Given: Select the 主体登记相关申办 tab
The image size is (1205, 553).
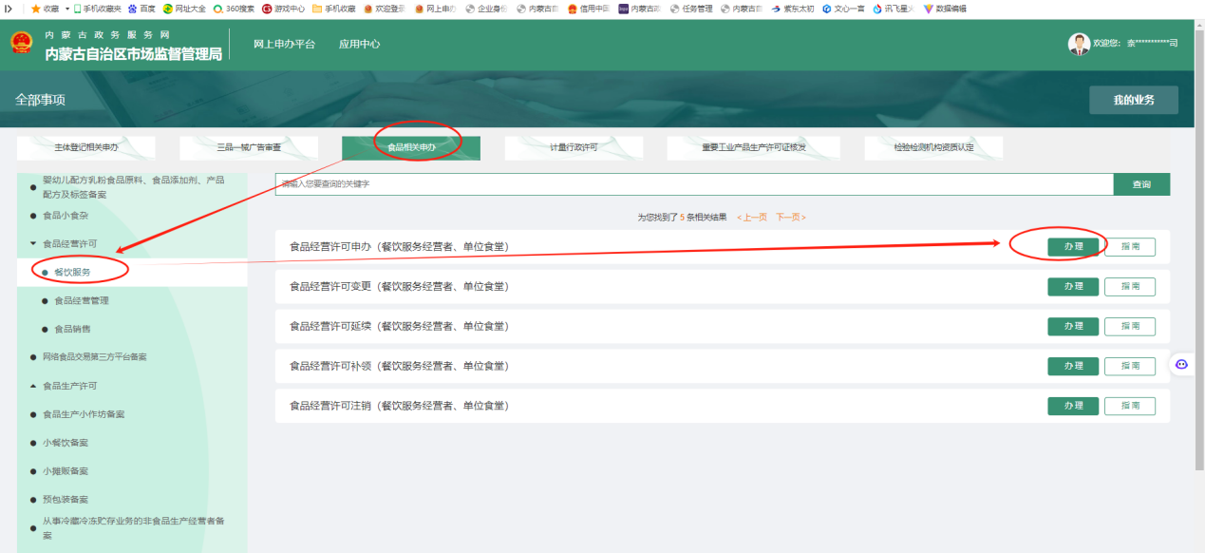Looking at the screenshot, I should coord(86,148).
